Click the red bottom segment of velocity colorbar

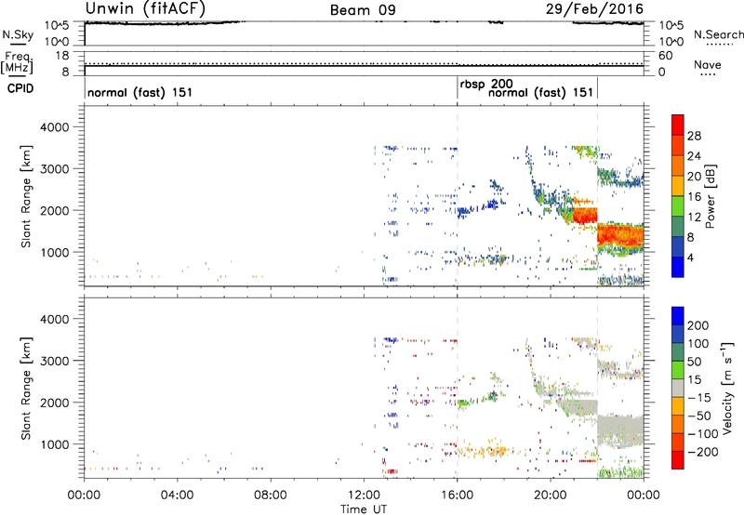coord(678,460)
